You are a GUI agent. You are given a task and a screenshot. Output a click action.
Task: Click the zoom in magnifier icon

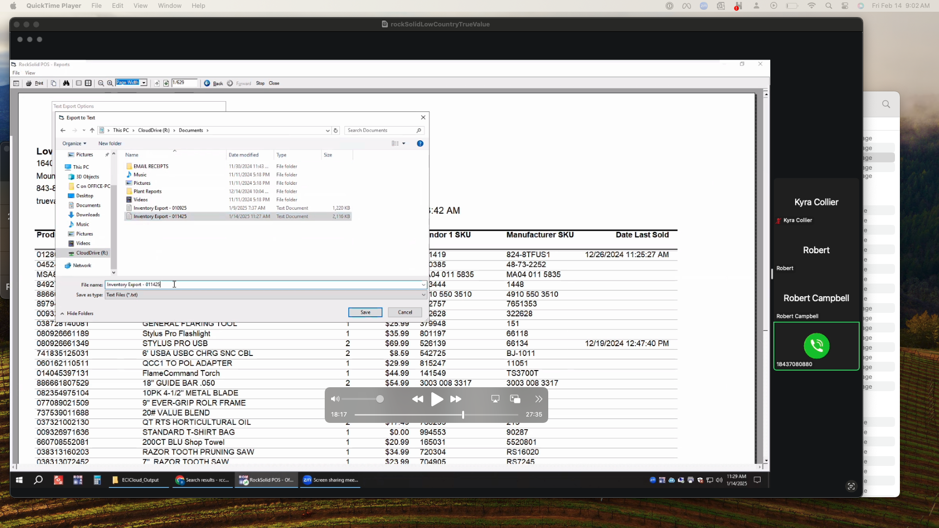pyautogui.click(x=110, y=84)
